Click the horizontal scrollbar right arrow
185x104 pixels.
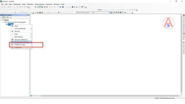tap(179, 96)
